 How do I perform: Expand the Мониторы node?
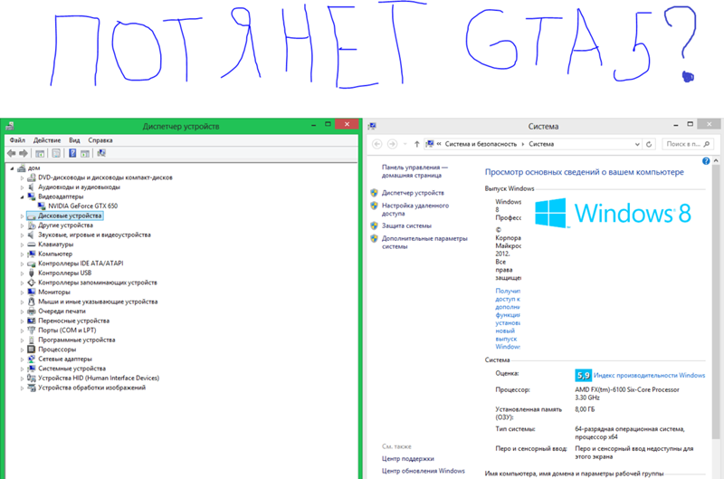(22, 292)
